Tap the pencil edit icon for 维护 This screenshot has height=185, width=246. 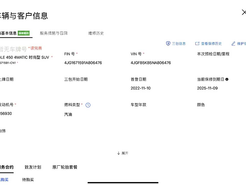(233, 44)
